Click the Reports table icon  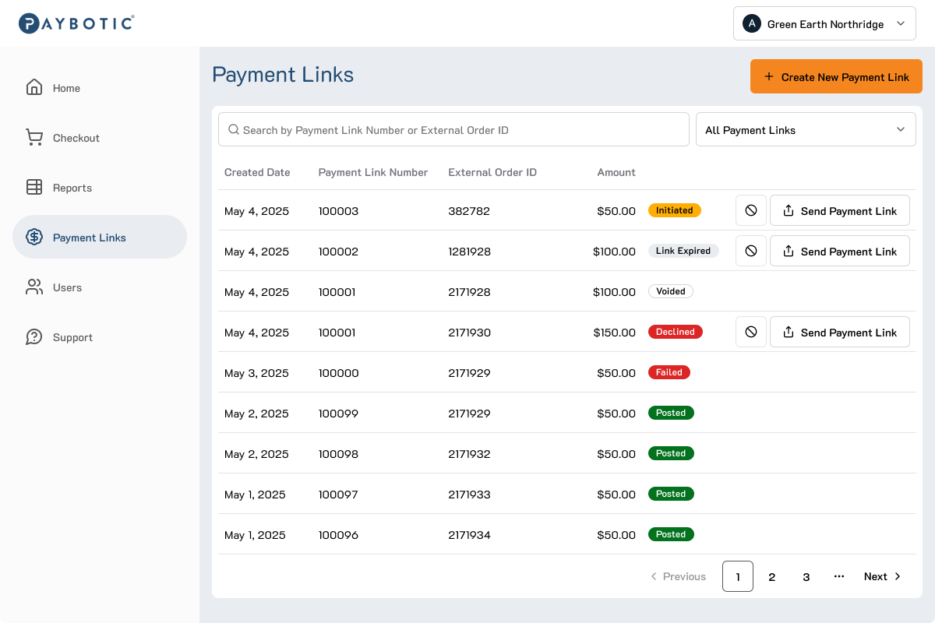pos(34,187)
